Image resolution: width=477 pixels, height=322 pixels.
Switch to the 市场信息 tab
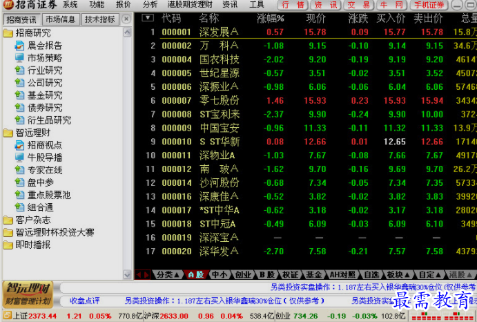[x=61, y=19]
